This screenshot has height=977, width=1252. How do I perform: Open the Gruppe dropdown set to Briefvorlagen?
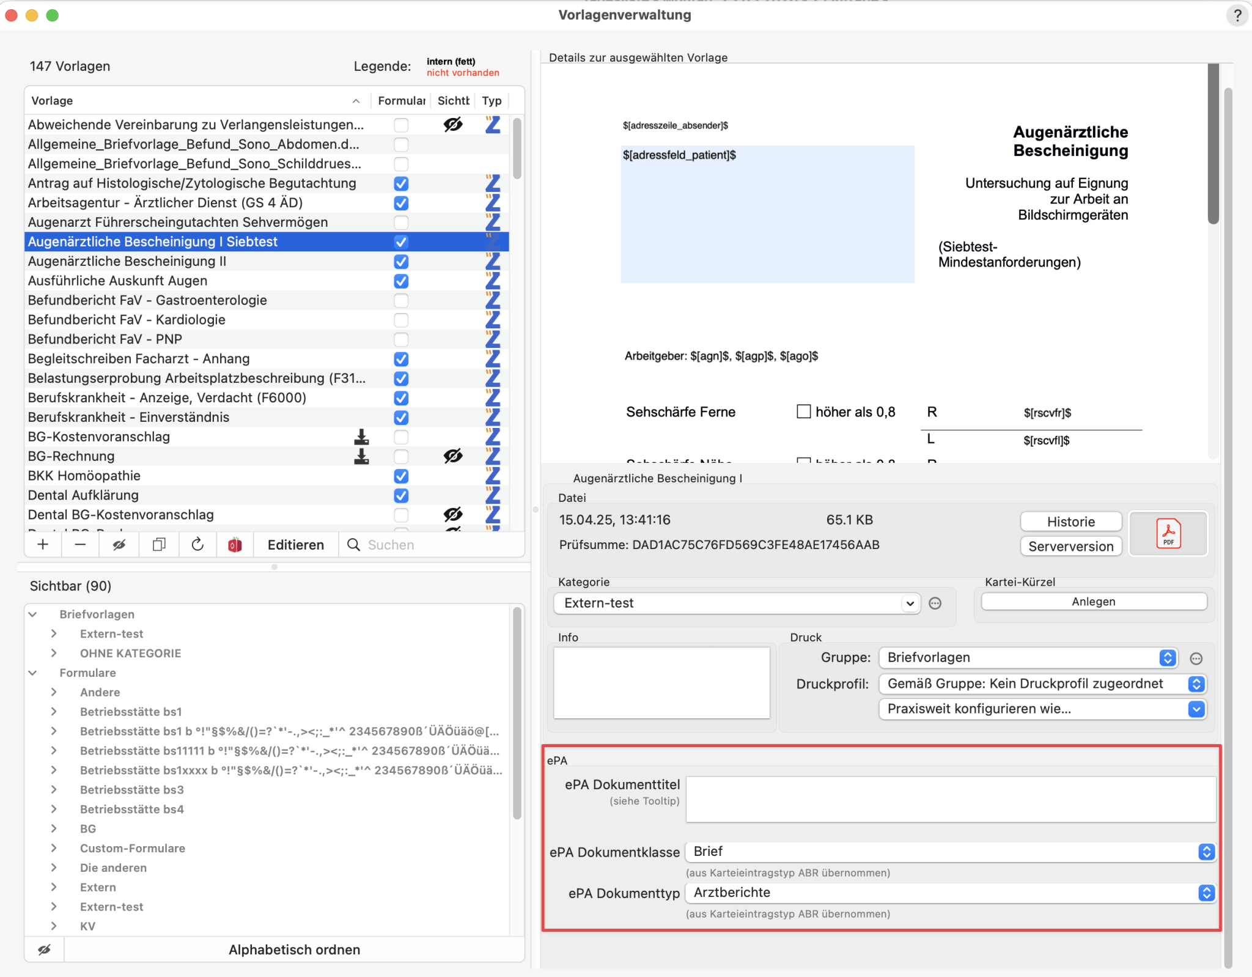coord(1028,658)
